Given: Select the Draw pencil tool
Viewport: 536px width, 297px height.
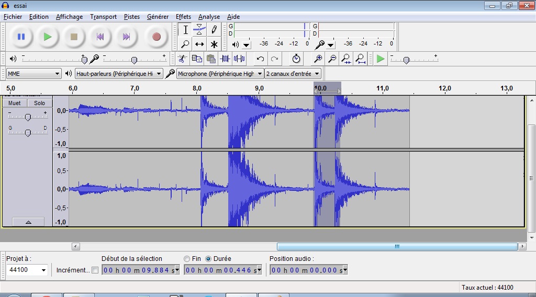Looking at the screenshot, I should click(x=214, y=30).
